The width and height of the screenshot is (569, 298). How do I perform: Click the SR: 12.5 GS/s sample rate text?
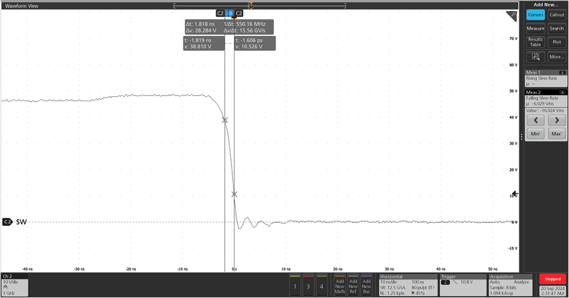tap(393, 288)
